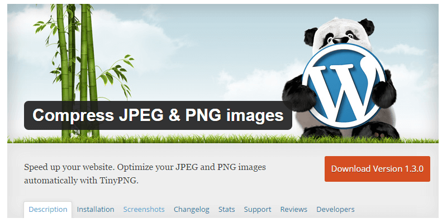
Task: Go to the Support tab
Action: tap(258, 210)
